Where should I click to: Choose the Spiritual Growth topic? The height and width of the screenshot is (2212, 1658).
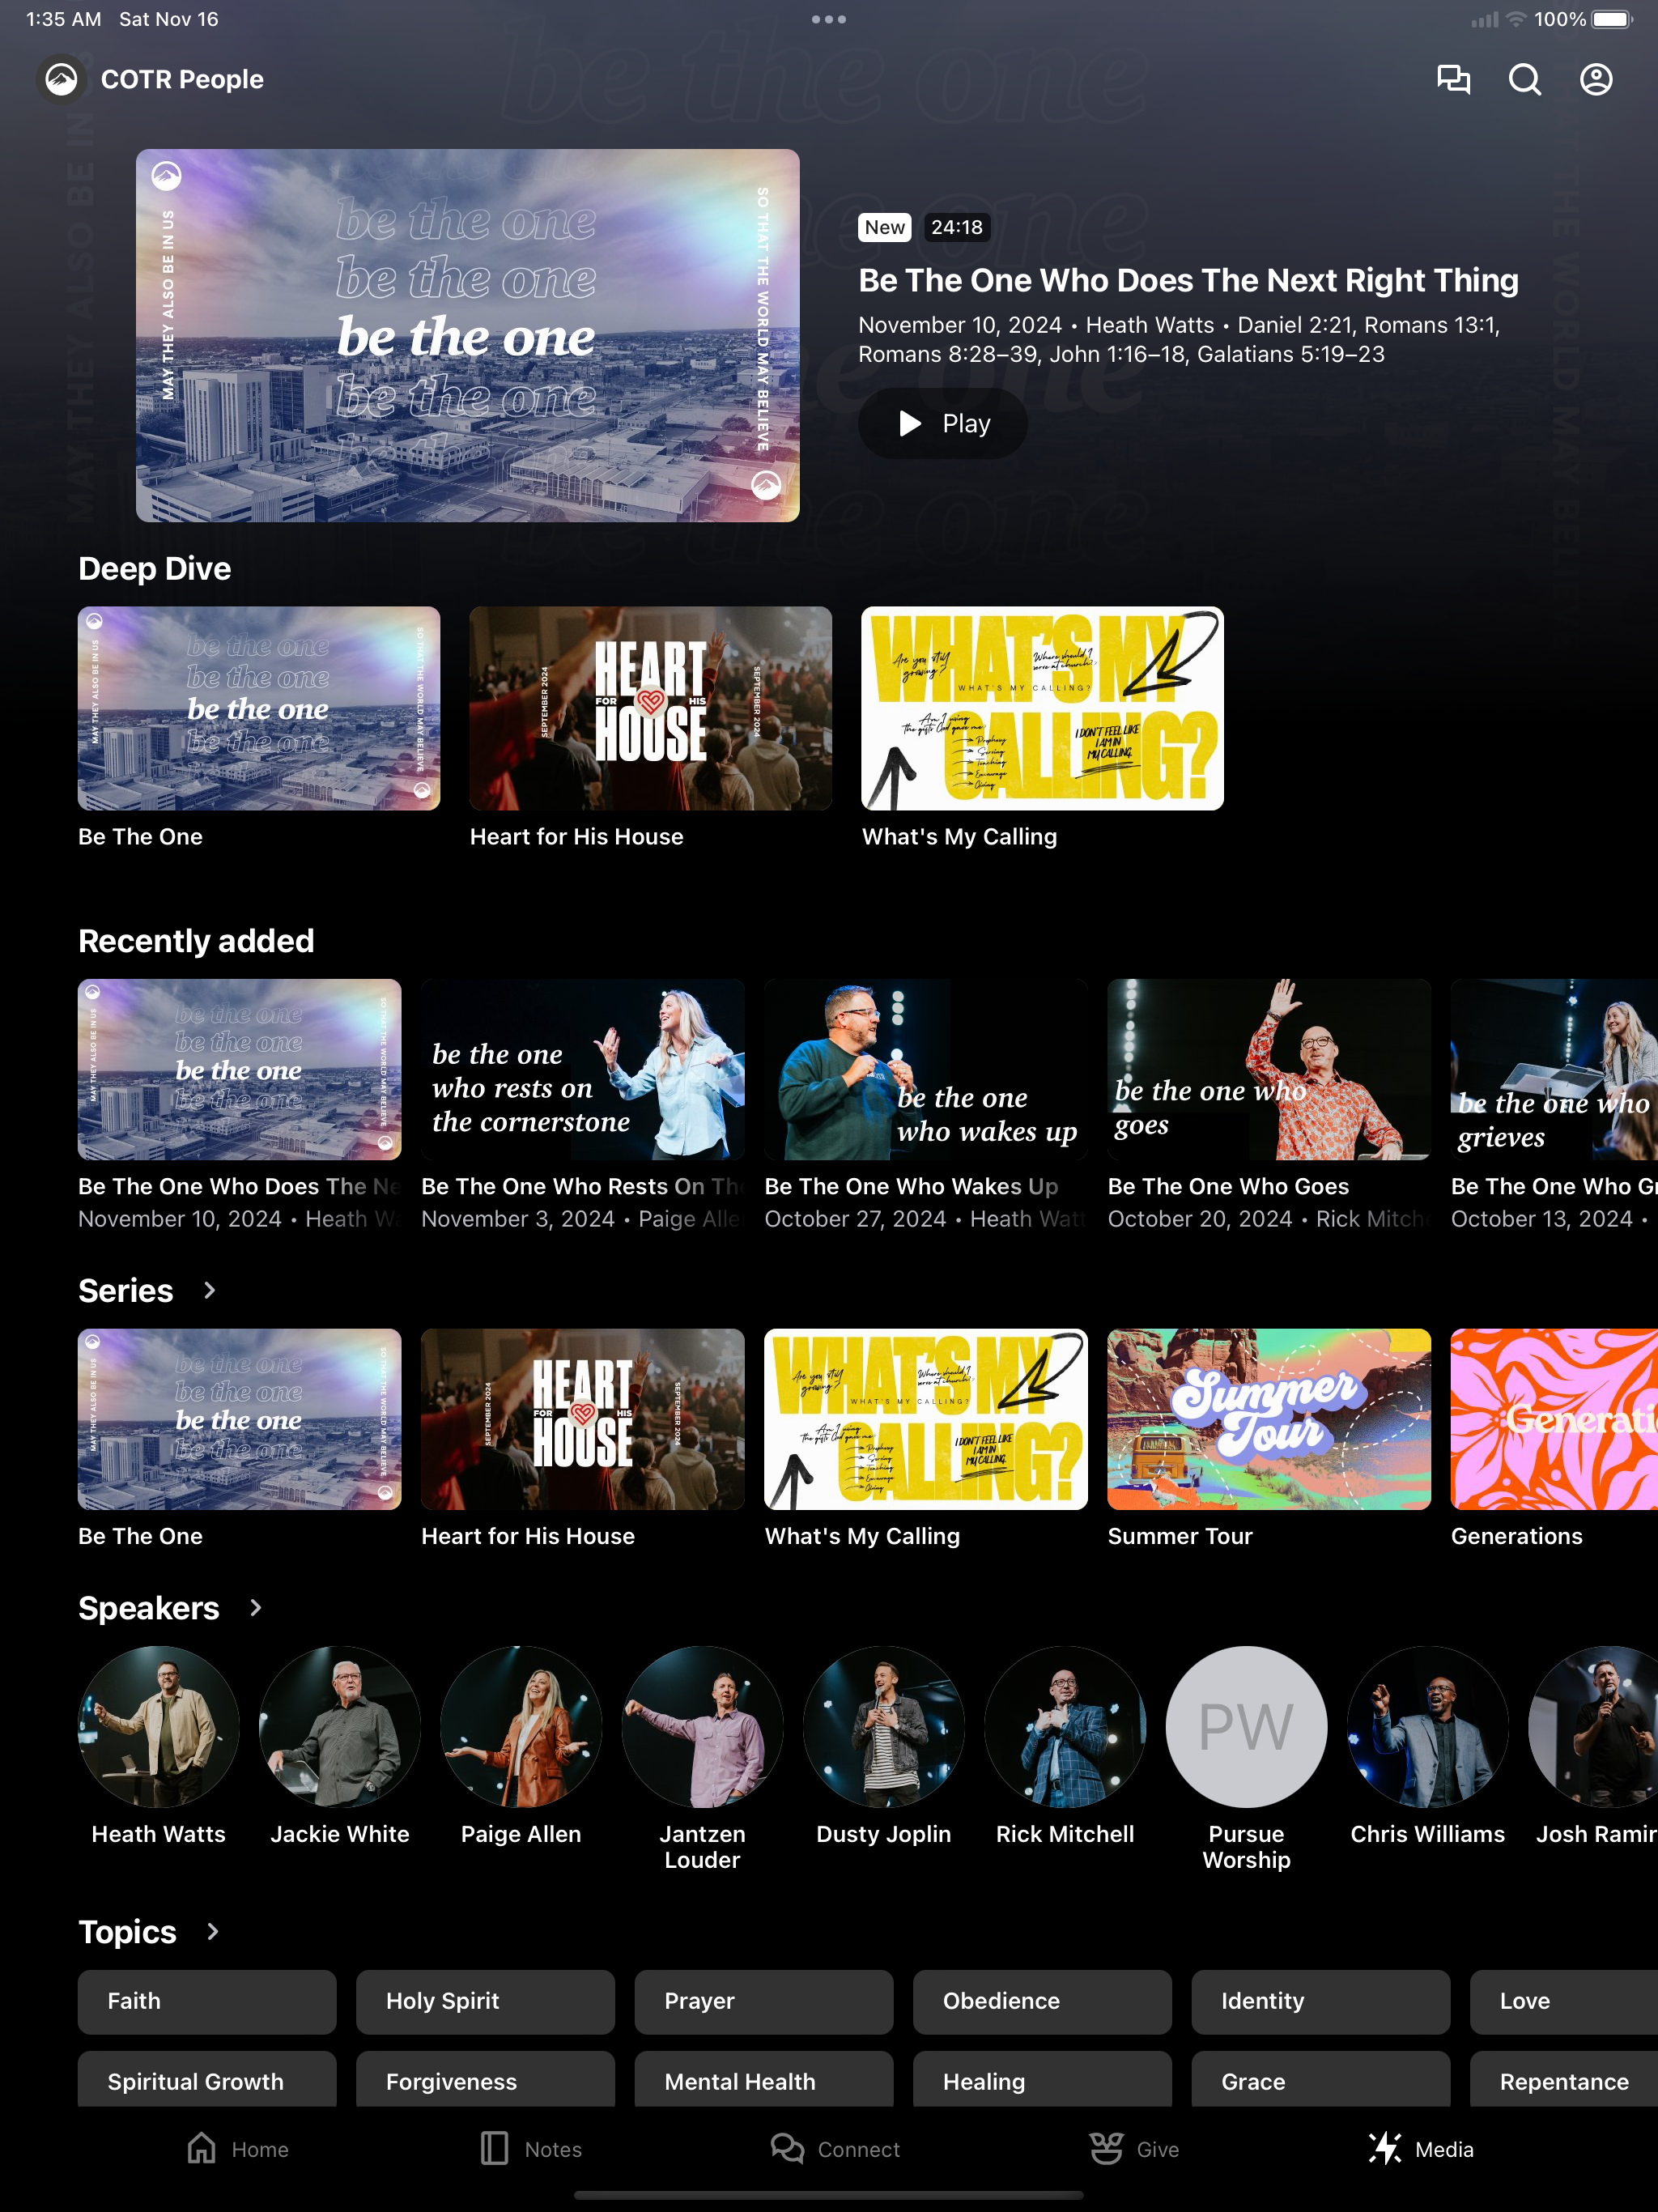207,2079
